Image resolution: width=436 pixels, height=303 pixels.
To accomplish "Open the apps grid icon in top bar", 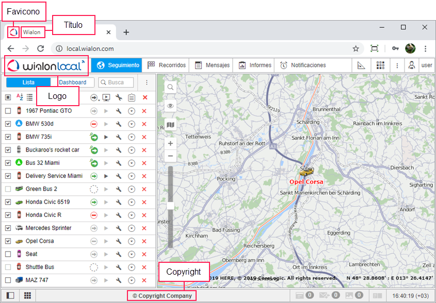I will click(381, 65).
